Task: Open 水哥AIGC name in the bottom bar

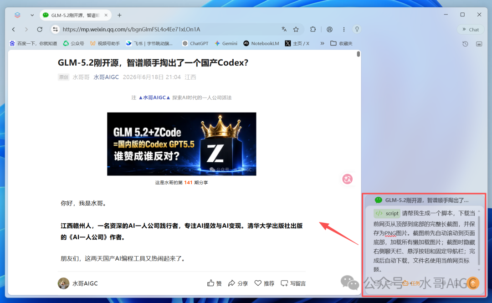Action: (x=85, y=283)
